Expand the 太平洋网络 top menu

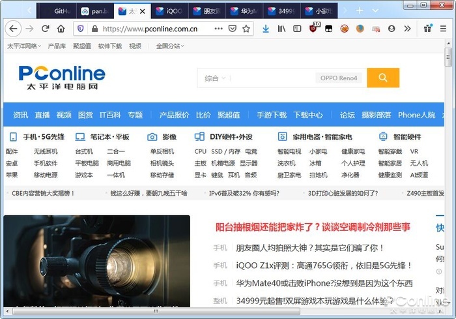(24, 46)
